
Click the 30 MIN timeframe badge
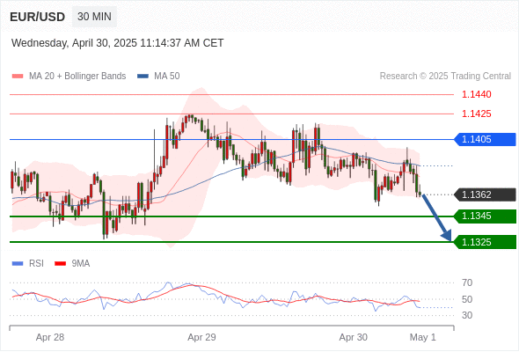(94, 17)
